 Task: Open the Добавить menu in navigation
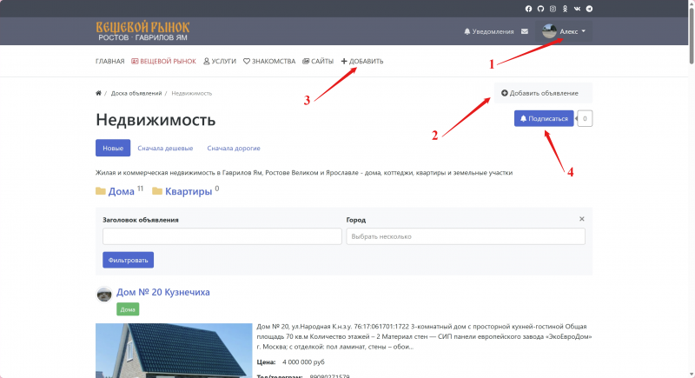(x=362, y=62)
